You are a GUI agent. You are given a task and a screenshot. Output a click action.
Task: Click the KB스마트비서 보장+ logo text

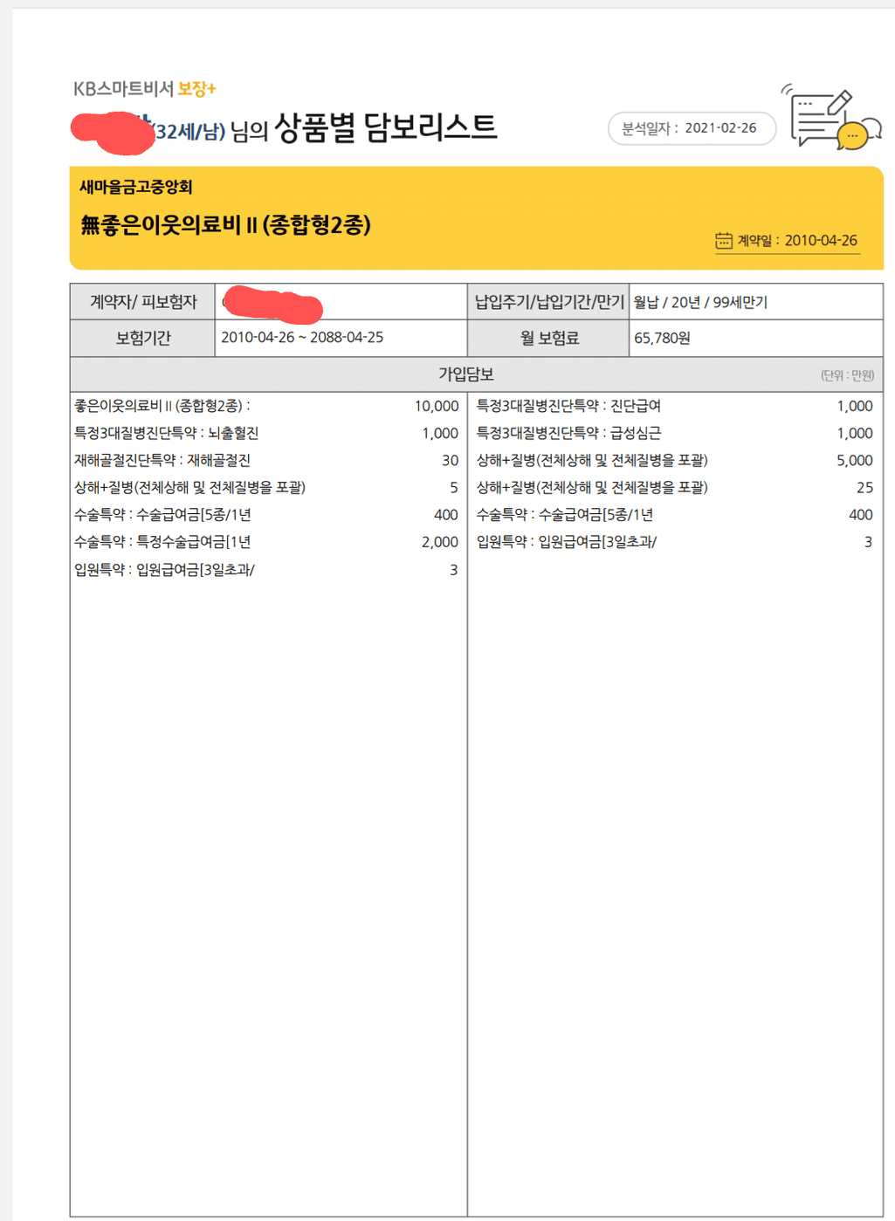point(145,89)
